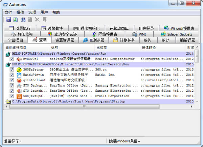Open the 文件 menu

(x=8, y=12)
